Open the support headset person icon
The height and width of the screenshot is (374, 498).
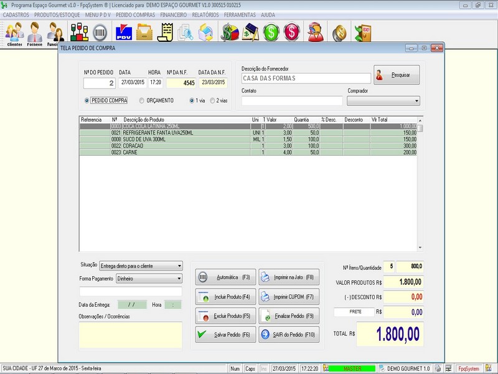316,32
